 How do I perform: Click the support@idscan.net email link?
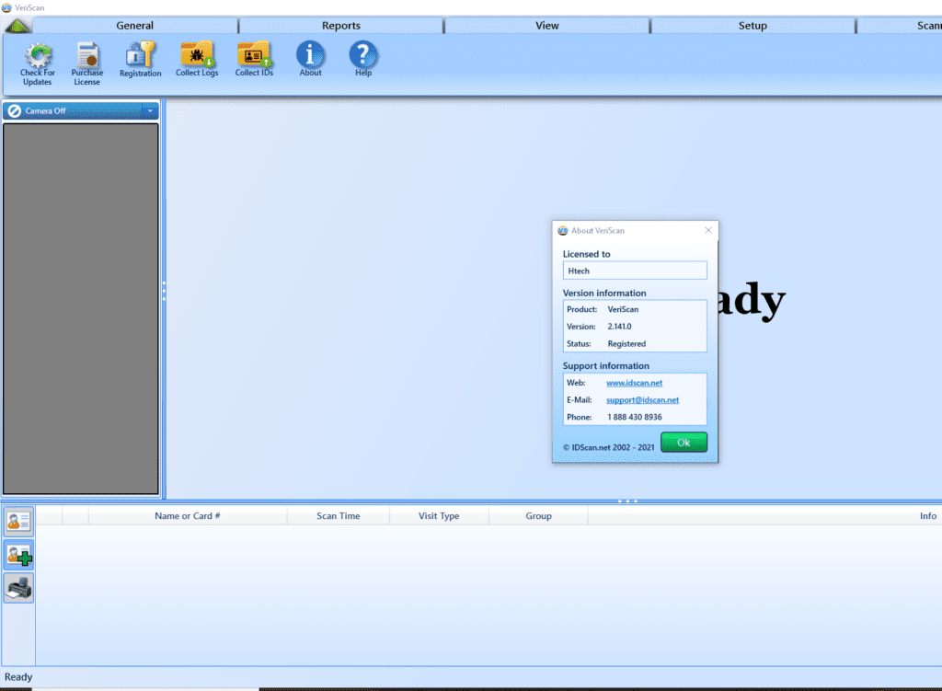coord(642,400)
